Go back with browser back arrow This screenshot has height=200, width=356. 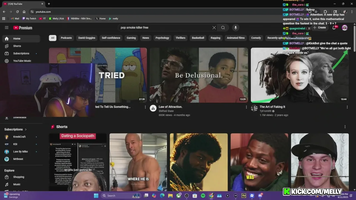click(x=4, y=12)
